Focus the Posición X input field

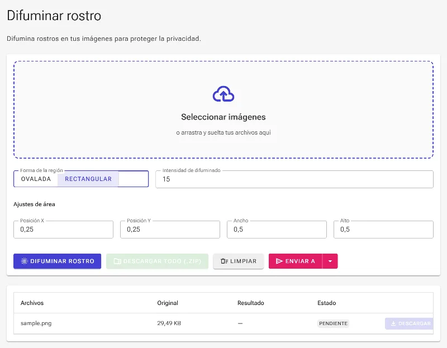[63, 230]
